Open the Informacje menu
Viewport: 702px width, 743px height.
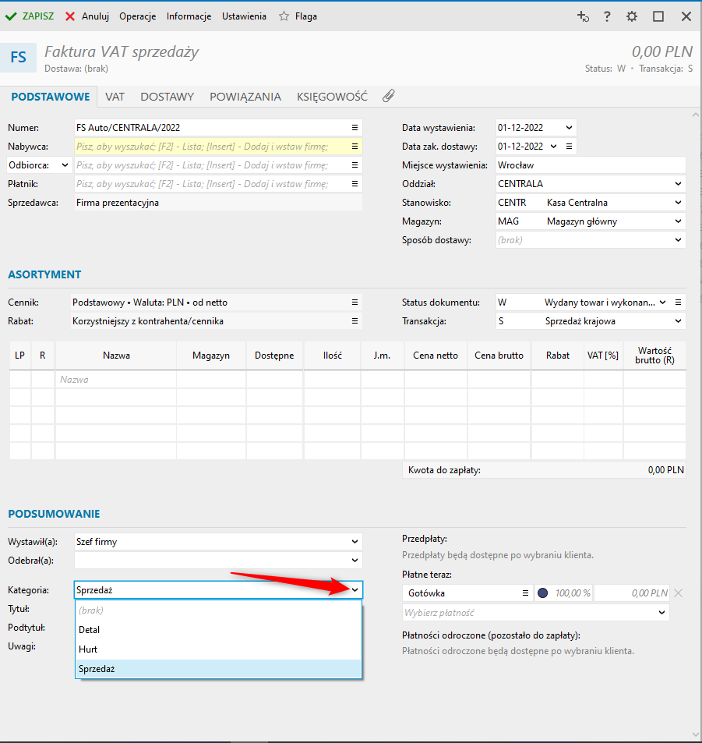189,16
